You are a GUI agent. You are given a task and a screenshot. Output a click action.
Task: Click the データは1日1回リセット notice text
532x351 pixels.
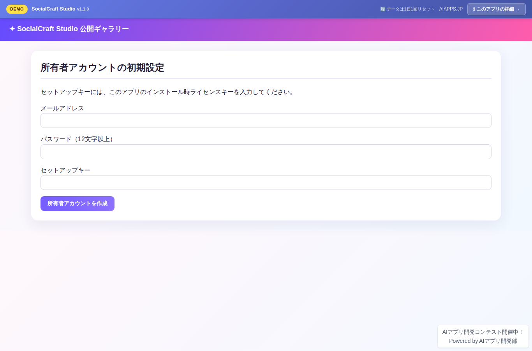pos(410,9)
